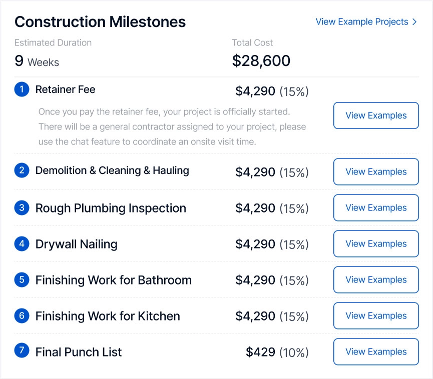View examples for Final Punch List
This screenshot has height=379, width=433.
(x=376, y=351)
